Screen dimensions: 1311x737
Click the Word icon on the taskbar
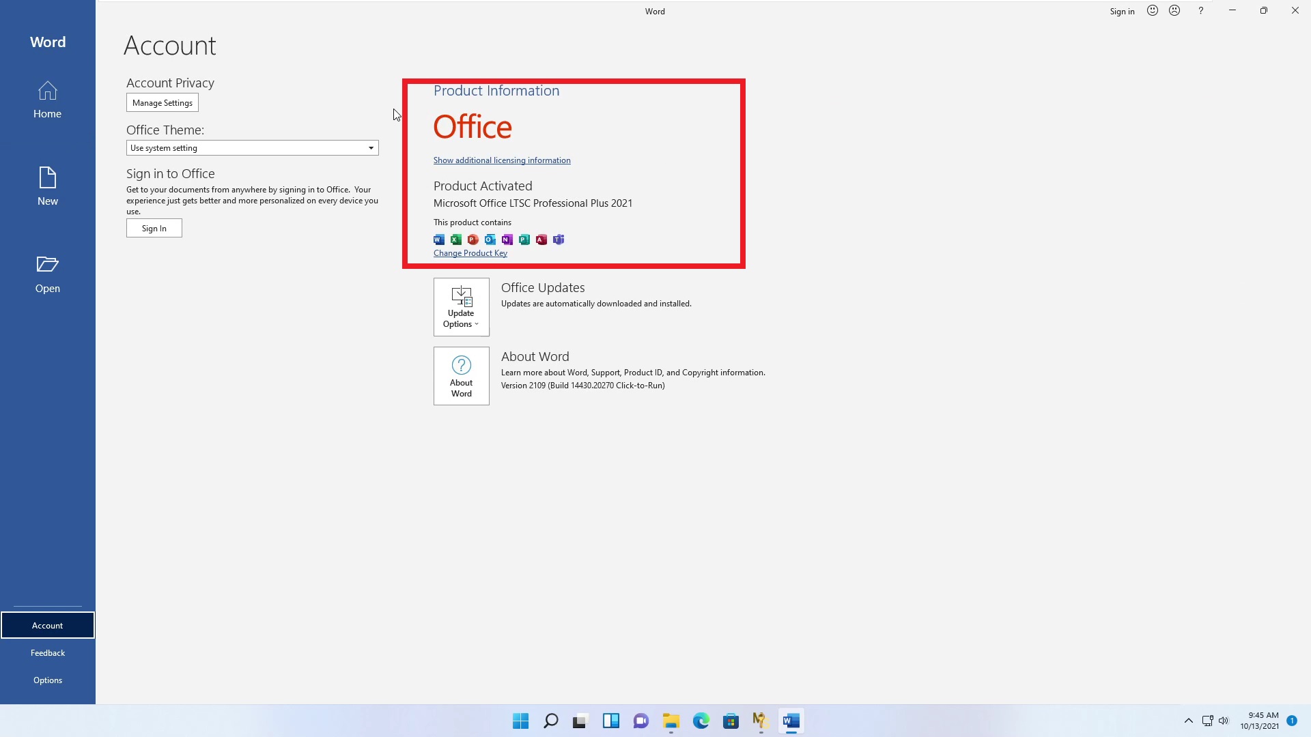[x=791, y=721]
